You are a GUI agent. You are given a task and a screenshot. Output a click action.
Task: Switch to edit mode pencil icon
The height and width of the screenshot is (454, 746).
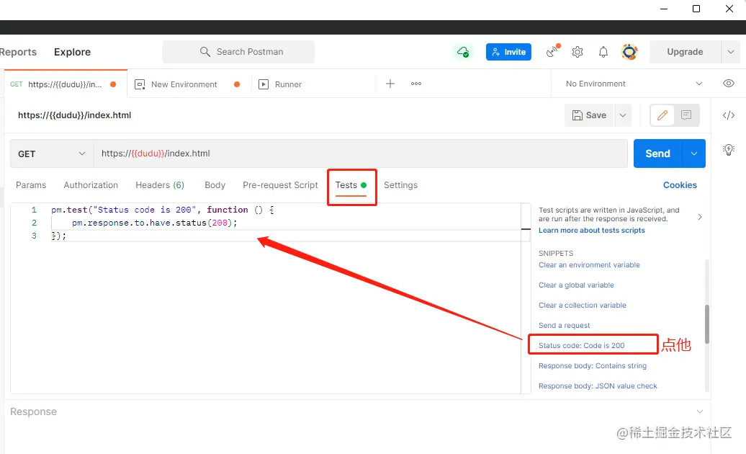click(x=662, y=115)
